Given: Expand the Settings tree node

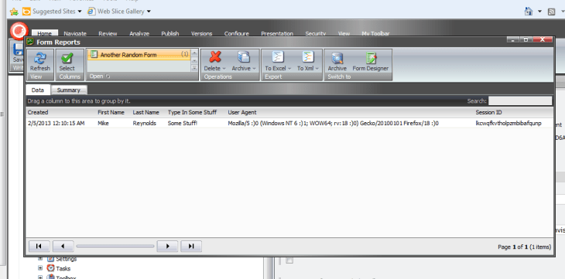Looking at the screenshot, I should click(40, 258).
